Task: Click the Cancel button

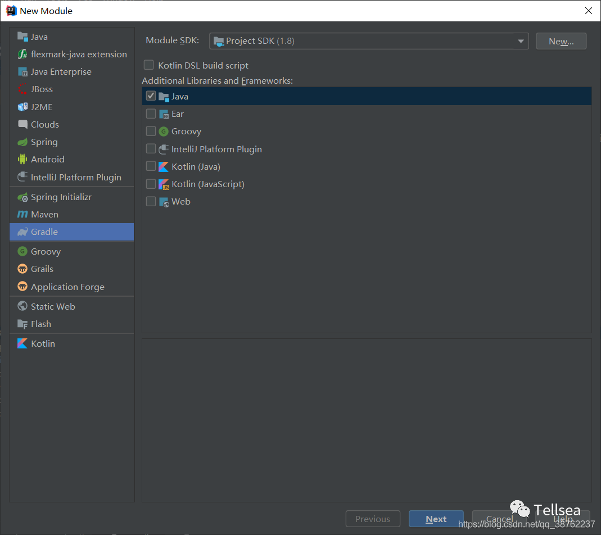Action: point(499,519)
